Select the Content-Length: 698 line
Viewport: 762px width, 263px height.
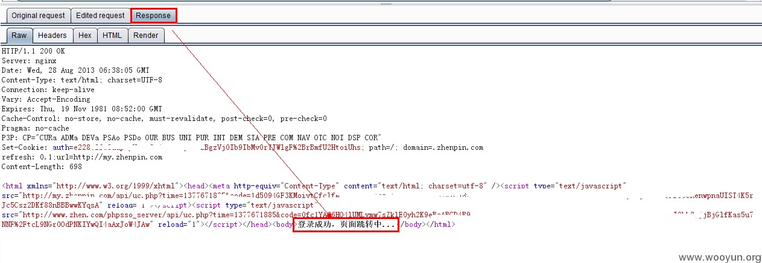[42, 167]
